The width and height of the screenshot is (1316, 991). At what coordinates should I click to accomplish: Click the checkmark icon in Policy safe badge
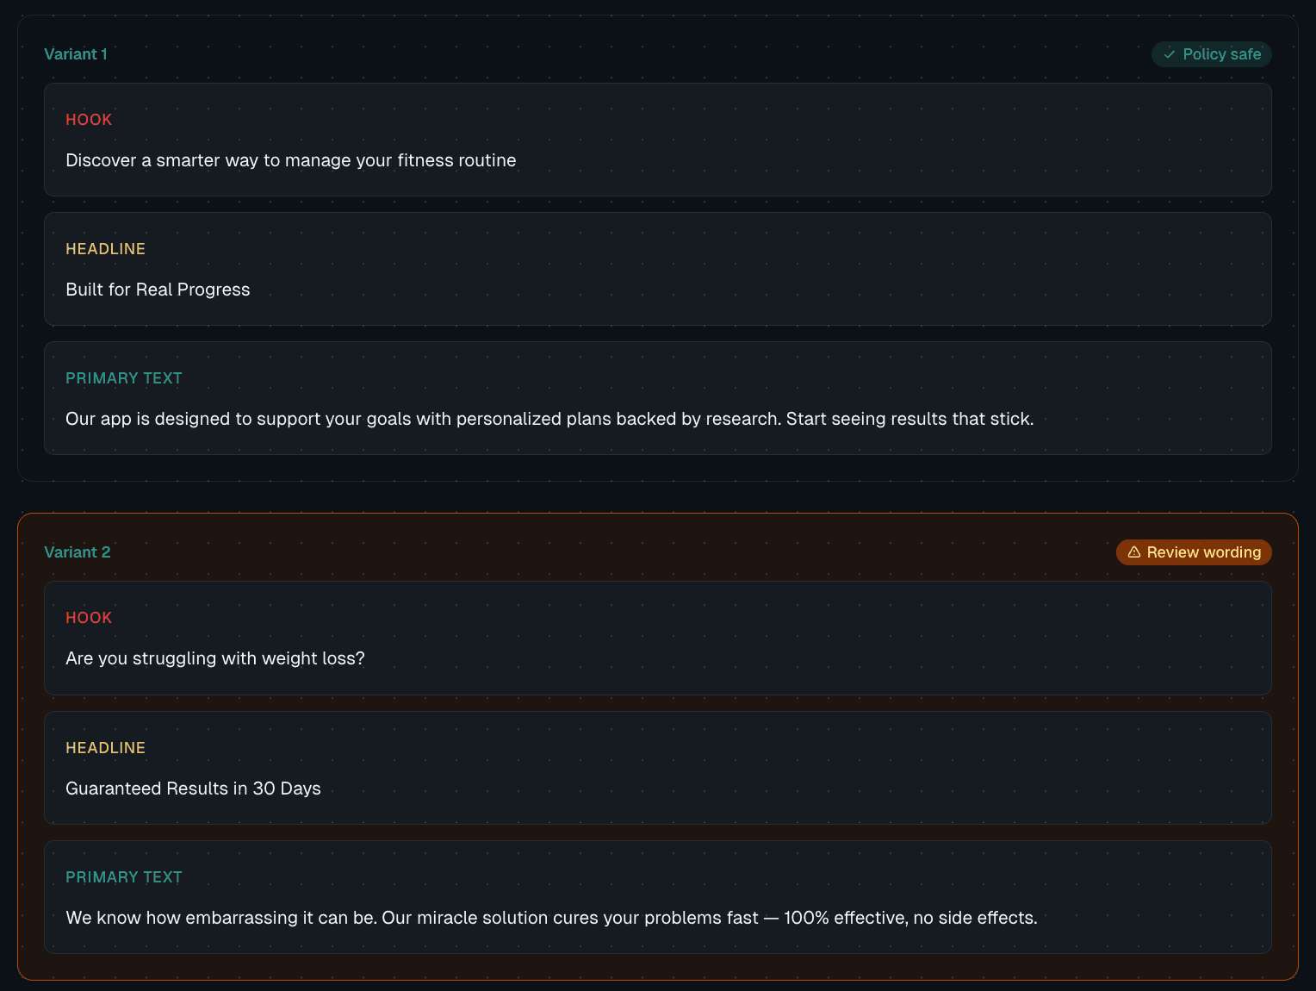click(1170, 54)
